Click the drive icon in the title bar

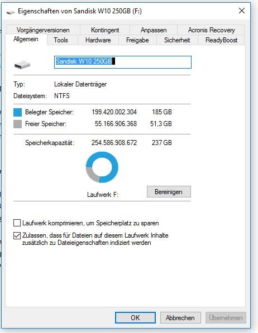[x=11, y=12]
